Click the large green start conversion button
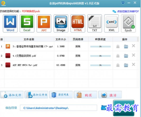 coord(124,108)
